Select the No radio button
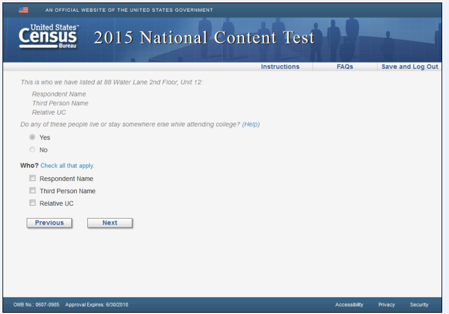The image size is (449, 314). point(32,149)
